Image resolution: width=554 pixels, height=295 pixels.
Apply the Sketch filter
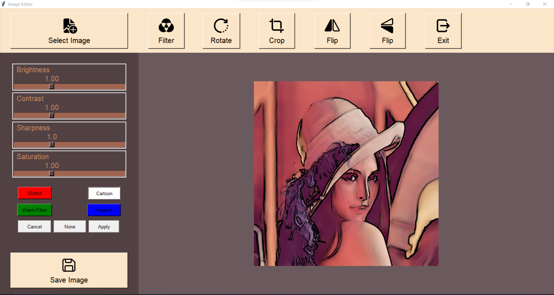coord(34,193)
